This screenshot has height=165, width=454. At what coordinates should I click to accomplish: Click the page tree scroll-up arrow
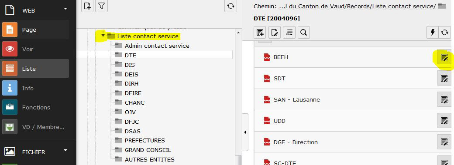coord(238,33)
